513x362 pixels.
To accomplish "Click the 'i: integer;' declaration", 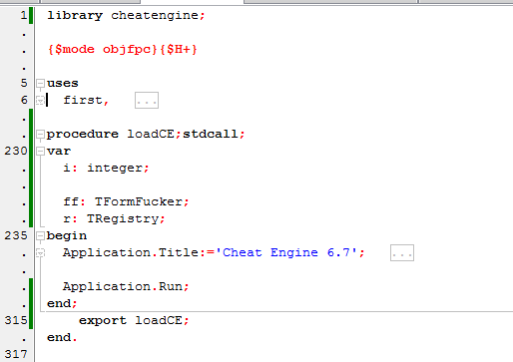I will pos(106,169).
